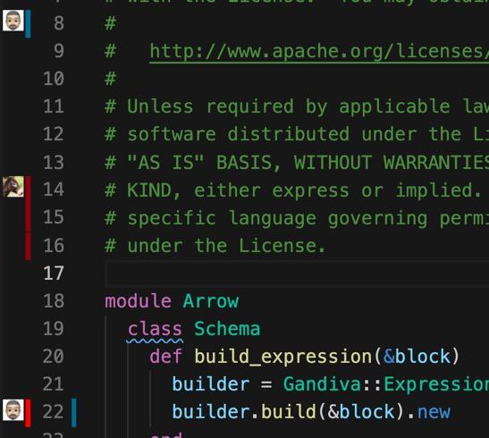Click line number 11 in the gutter
Viewport: 489px width, 438px height.
pos(54,106)
